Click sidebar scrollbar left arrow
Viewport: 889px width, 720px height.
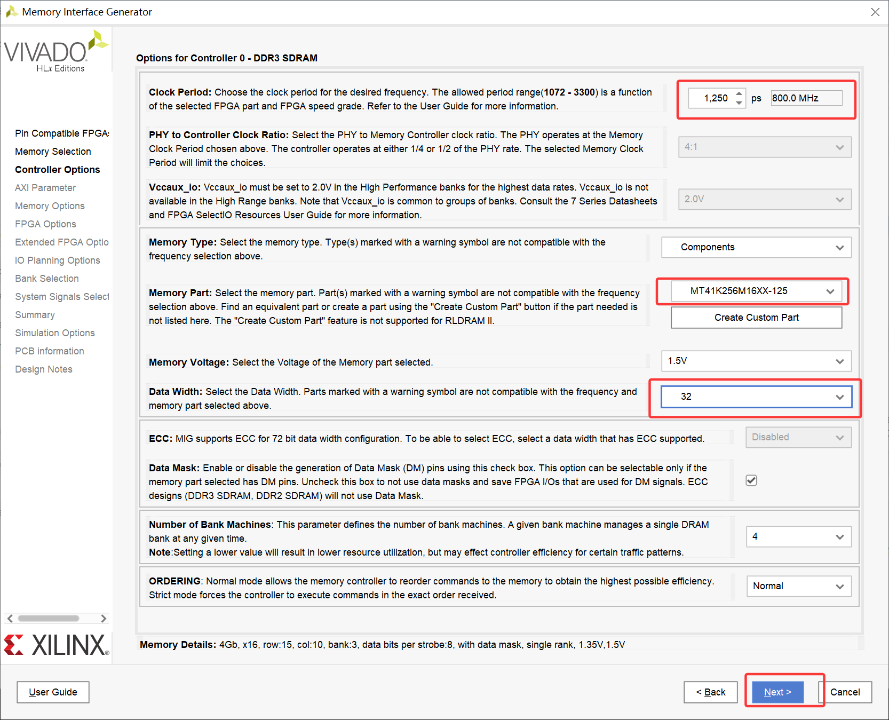[10, 619]
